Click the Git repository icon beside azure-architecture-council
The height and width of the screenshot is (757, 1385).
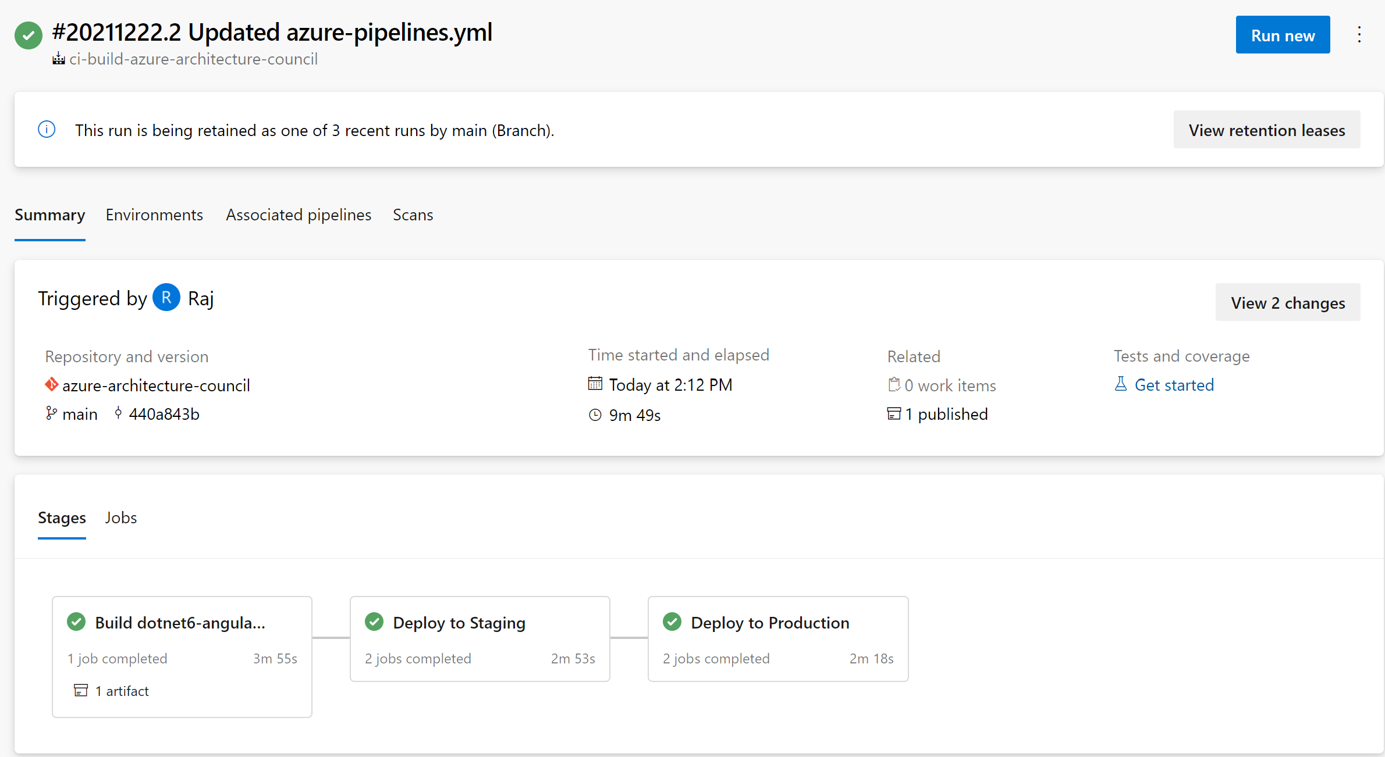(51, 384)
